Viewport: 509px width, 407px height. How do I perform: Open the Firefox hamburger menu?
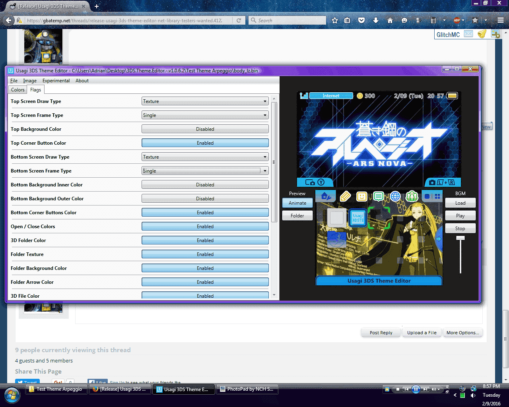tap(501, 20)
